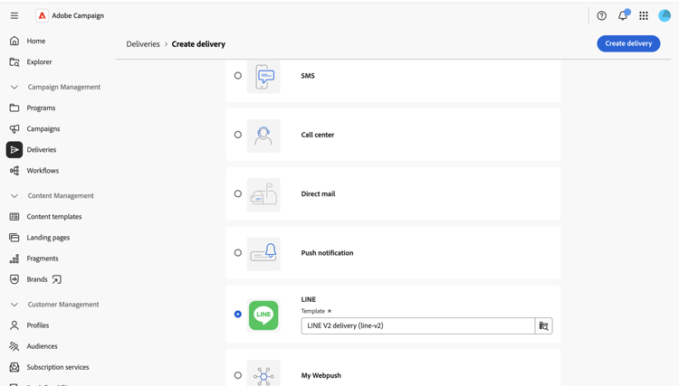Collapse the Content Management section chevron

coord(14,196)
